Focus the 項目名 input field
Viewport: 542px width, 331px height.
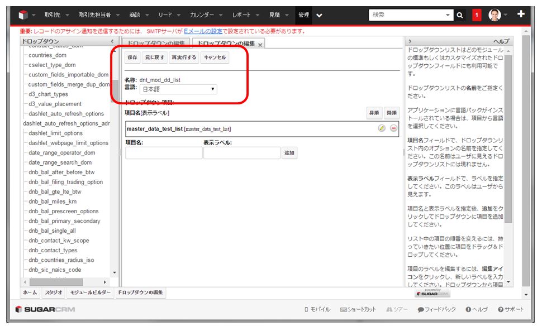pyautogui.click(x=164, y=153)
